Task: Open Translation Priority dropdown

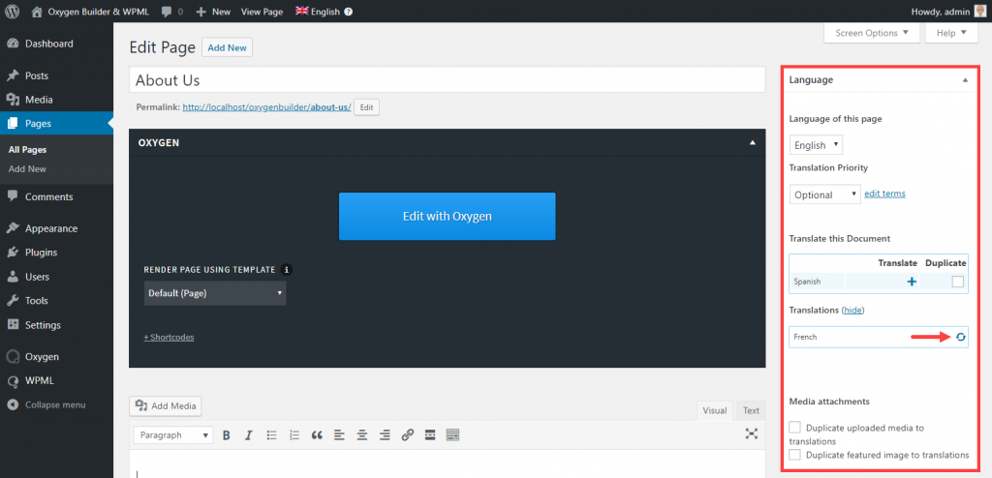Action: [x=825, y=194]
